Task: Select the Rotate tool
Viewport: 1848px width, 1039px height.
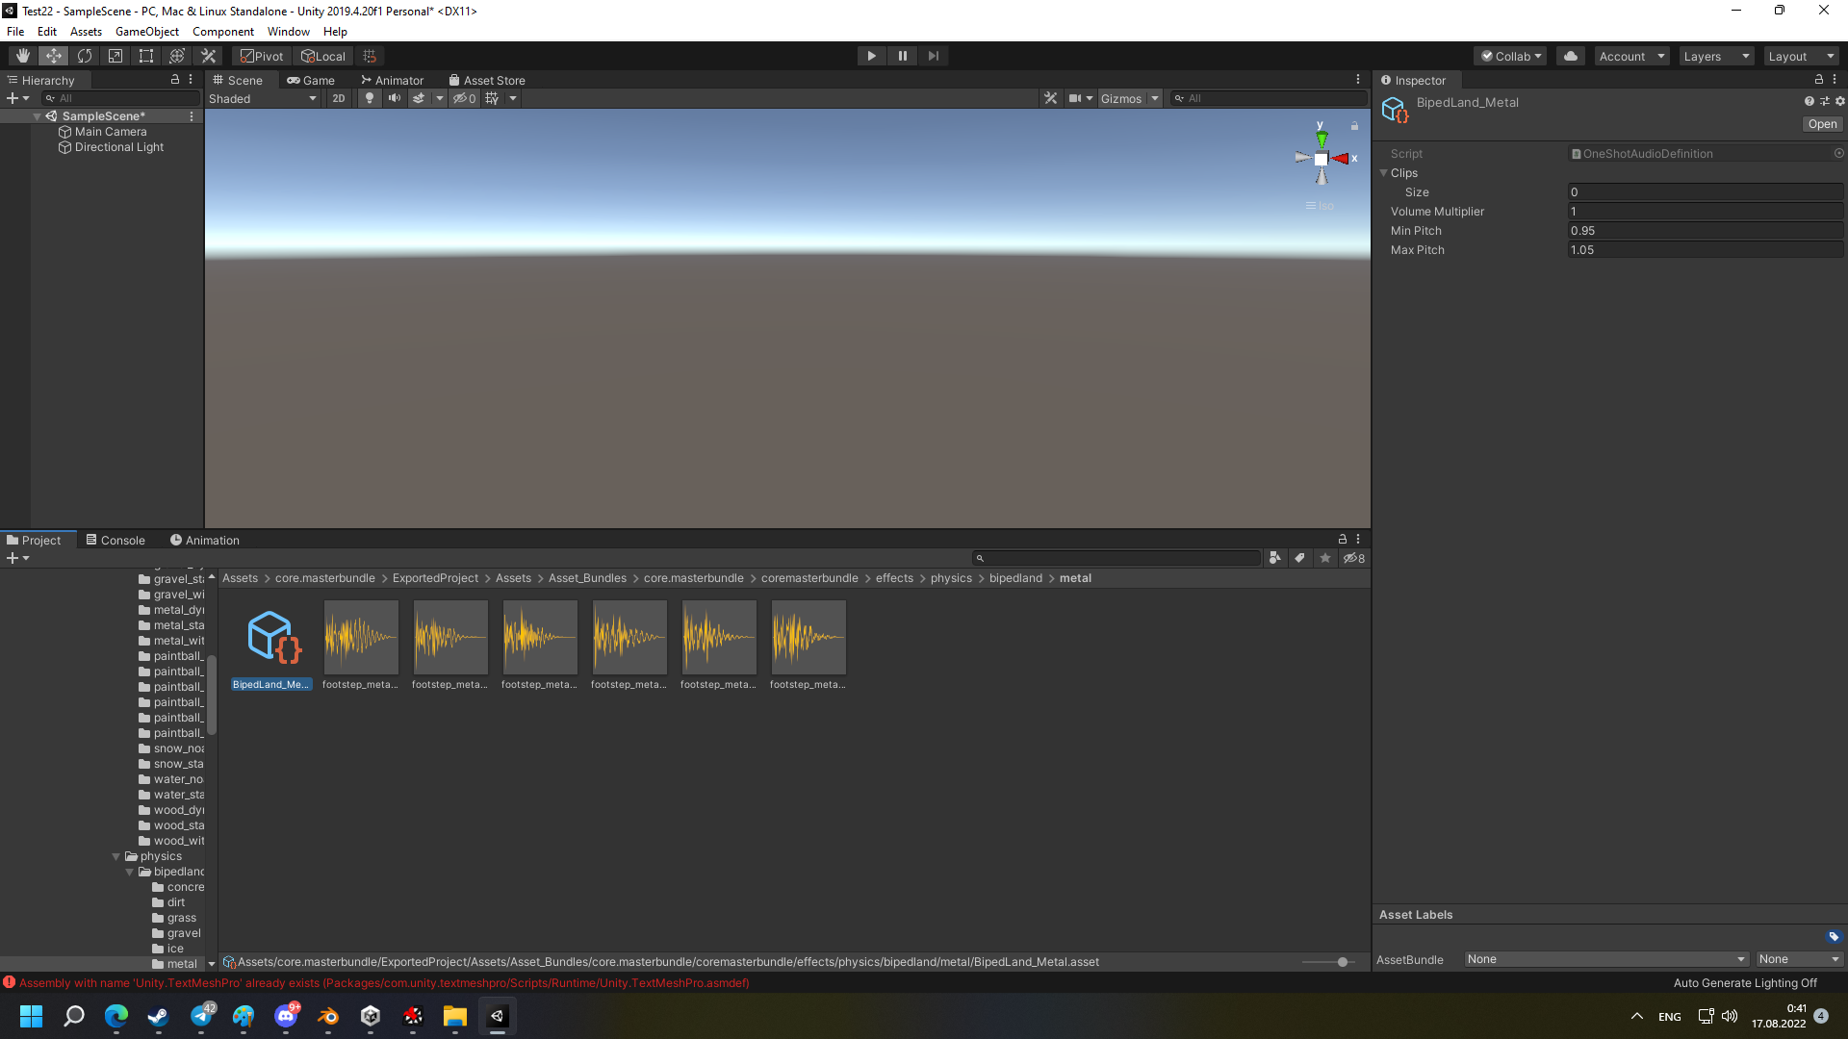Action: click(85, 55)
